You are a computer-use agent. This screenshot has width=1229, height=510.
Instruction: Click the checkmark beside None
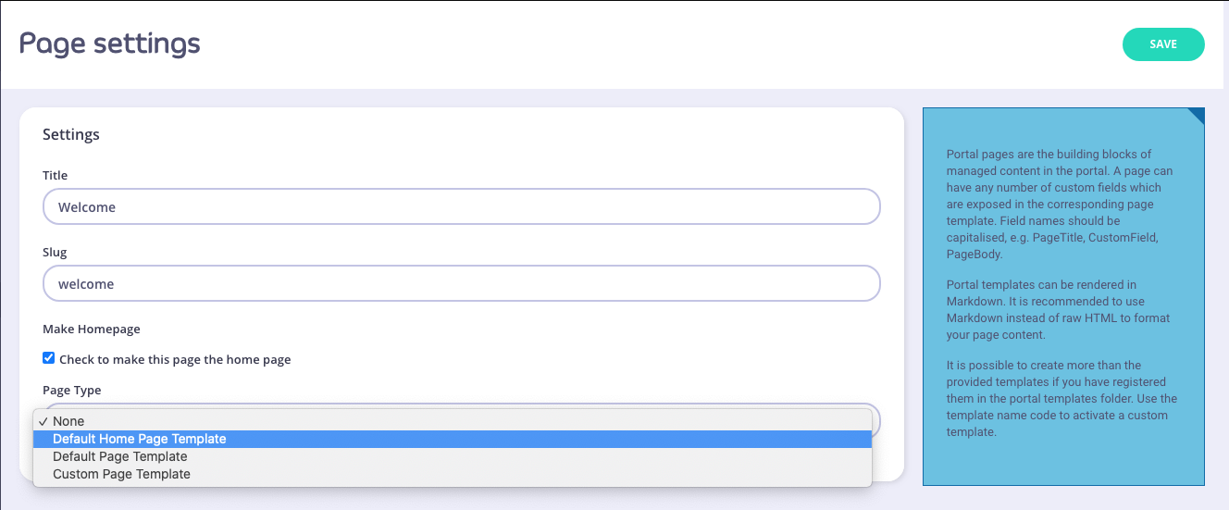[43, 421]
